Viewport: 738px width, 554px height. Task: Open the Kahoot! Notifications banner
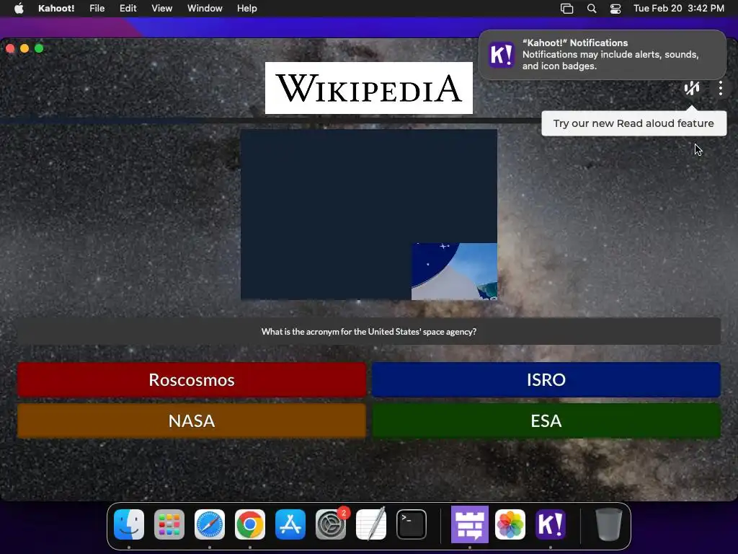603,55
